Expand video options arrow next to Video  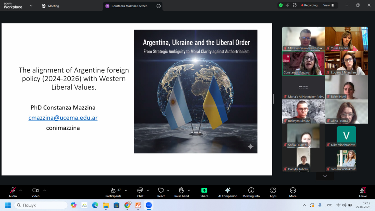click(44, 190)
